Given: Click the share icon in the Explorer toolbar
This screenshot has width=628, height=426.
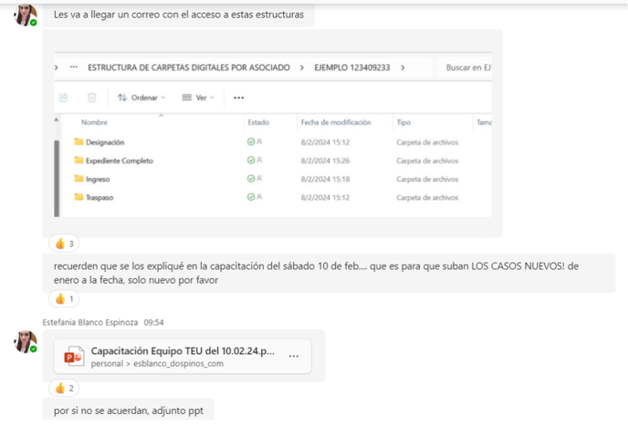Looking at the screenshot, I should 64,98.
